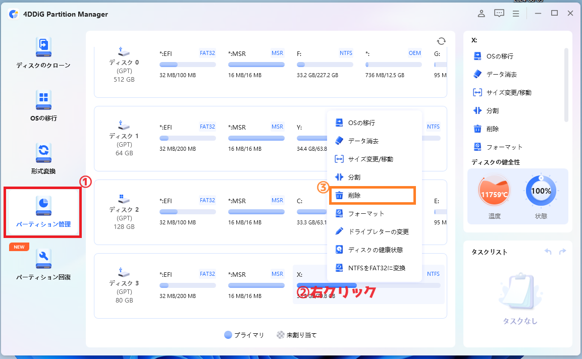The height and width of the screenshot is (359, 582).
Task: Select the G: partition on ディスク 0
Action: (x=440, y=64)
